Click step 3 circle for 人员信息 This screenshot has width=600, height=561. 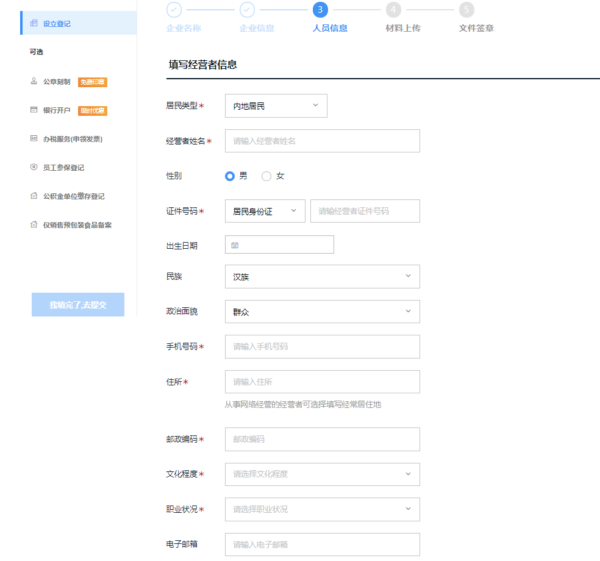coord(320,10)
